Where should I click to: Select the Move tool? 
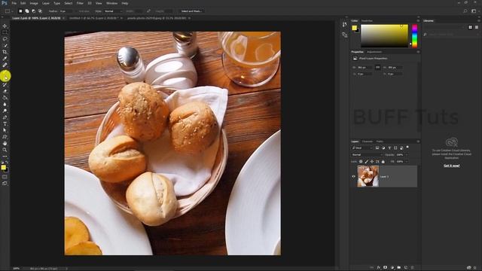click(x=5, y=26)
